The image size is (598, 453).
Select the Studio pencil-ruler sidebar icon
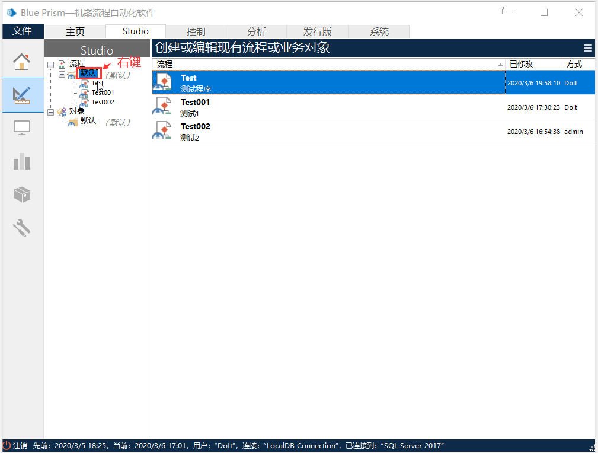point(22,95)
